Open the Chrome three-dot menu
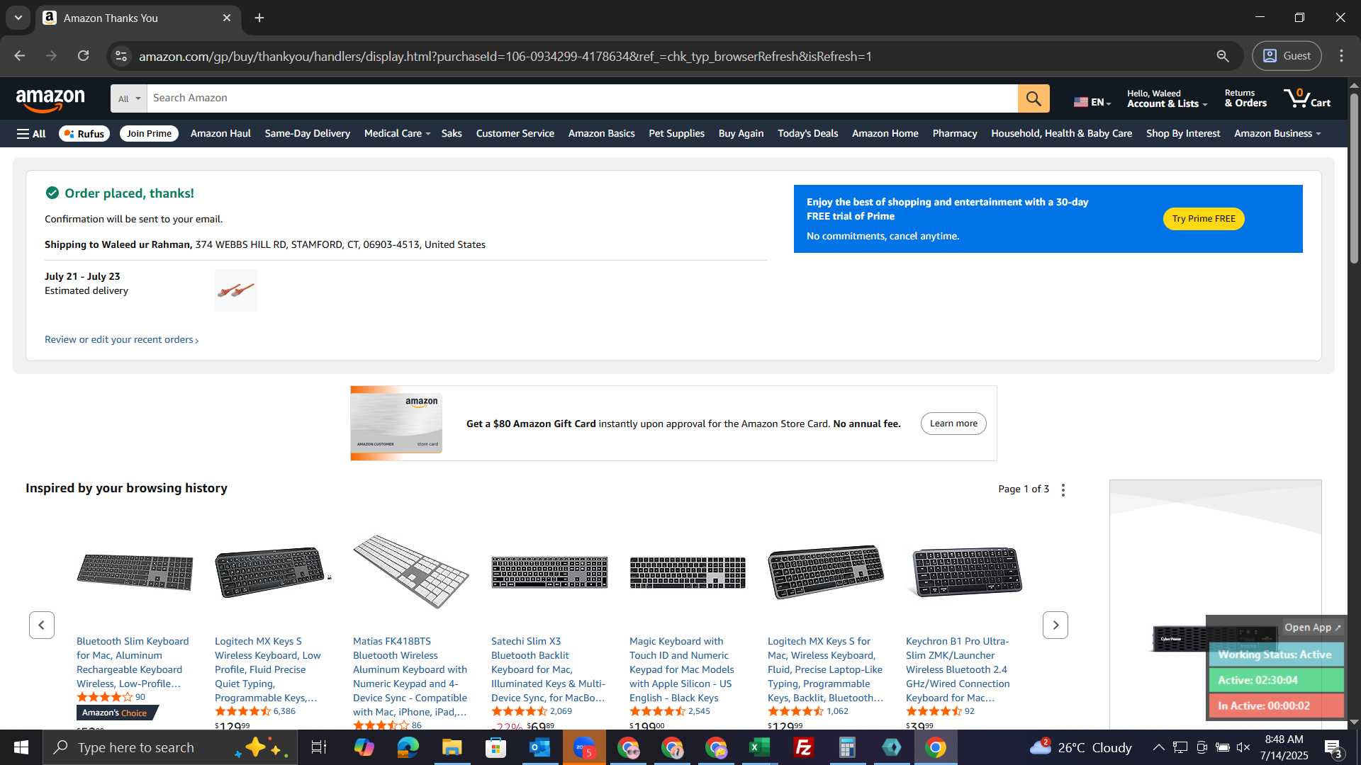The image size is (1361, 765). 1341,56
